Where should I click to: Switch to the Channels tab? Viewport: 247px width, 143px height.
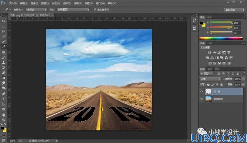pyautogui.click(x=210, y=69)
